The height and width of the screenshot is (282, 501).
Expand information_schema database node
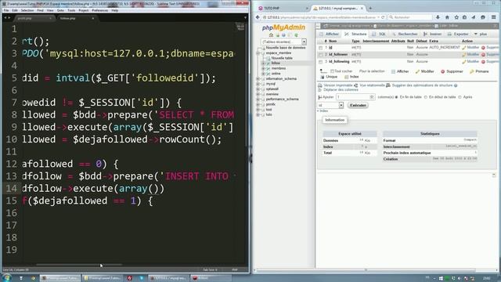click(258, 79)
